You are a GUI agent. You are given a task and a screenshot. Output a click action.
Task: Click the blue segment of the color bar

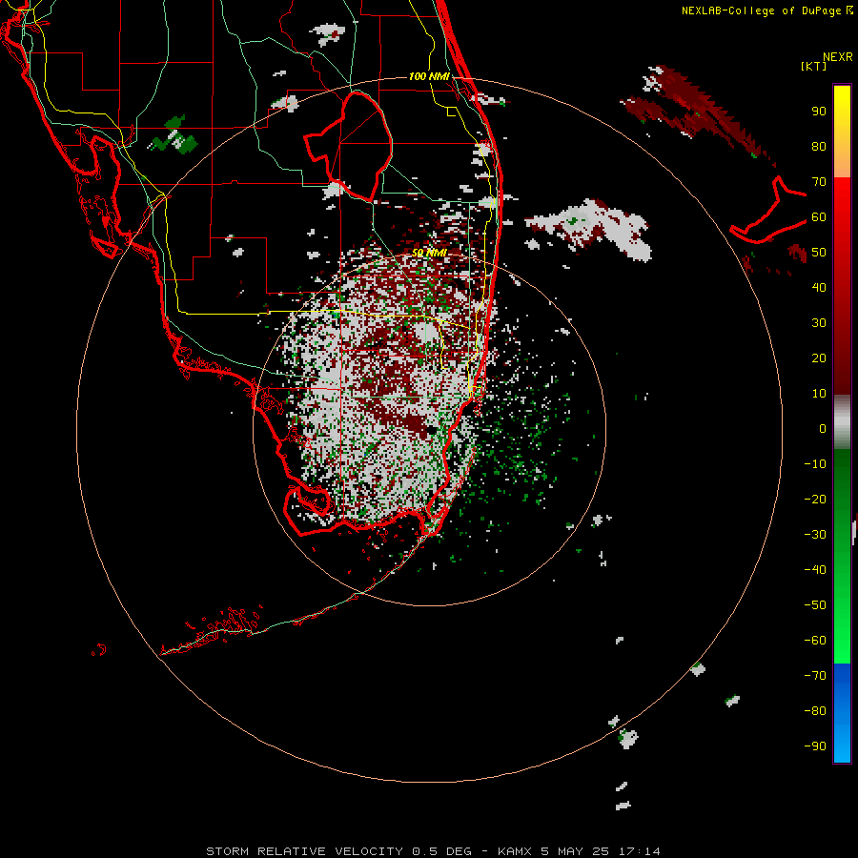(x=842, y=713)
